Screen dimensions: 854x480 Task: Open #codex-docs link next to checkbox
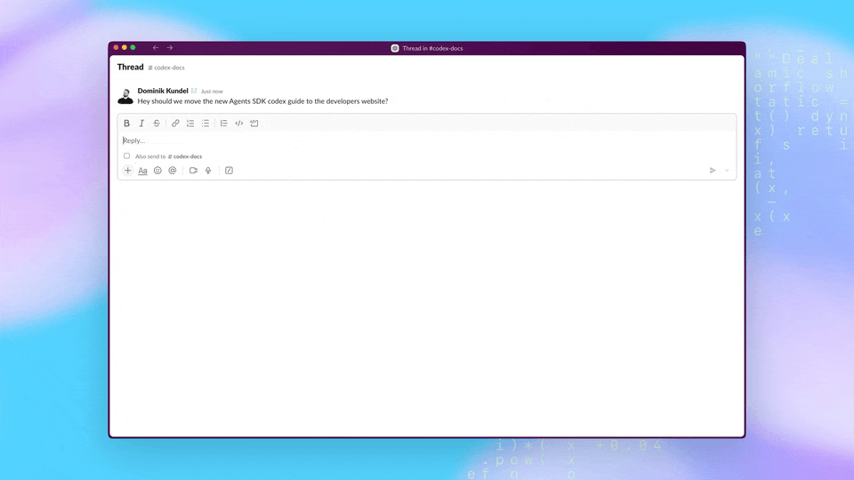(x=185, y=156)
